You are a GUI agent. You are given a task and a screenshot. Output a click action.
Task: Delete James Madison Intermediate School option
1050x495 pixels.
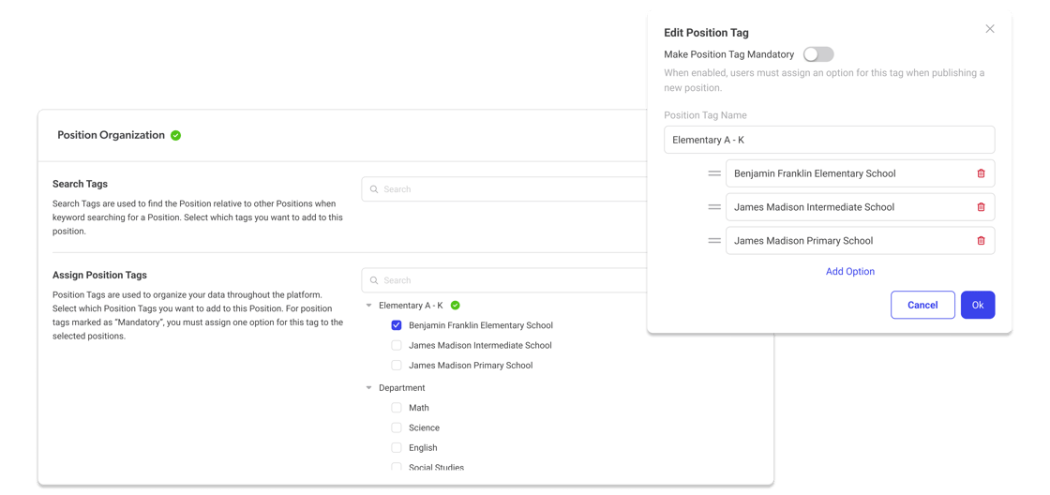tap(981, 207)
